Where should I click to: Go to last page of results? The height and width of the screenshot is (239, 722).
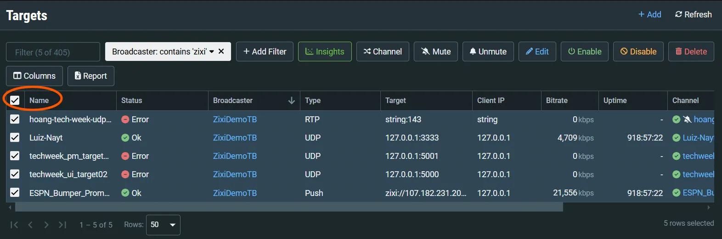[62, 225]
